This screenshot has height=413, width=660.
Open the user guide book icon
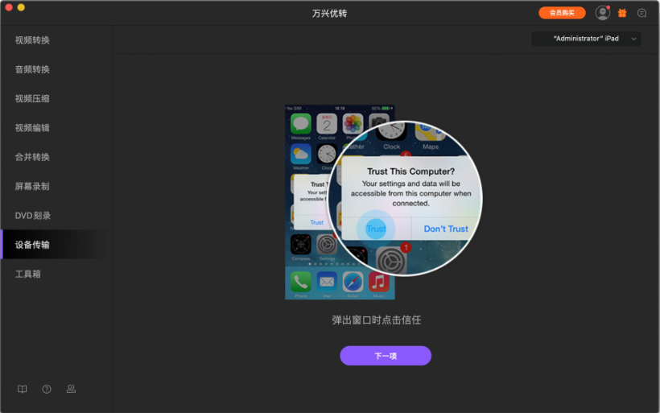click(x=23, y=389)
